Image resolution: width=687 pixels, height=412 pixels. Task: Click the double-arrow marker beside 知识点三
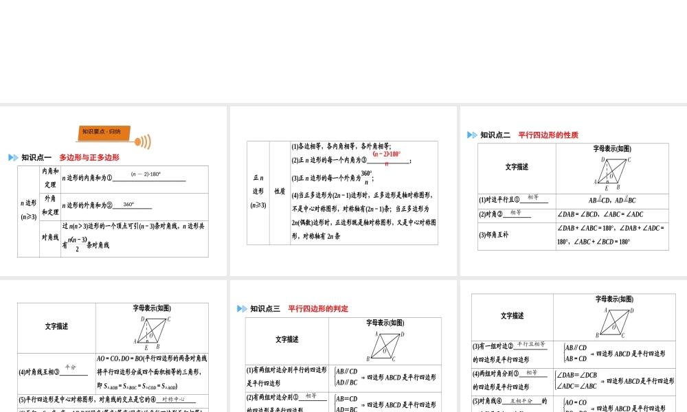[242, 309]
